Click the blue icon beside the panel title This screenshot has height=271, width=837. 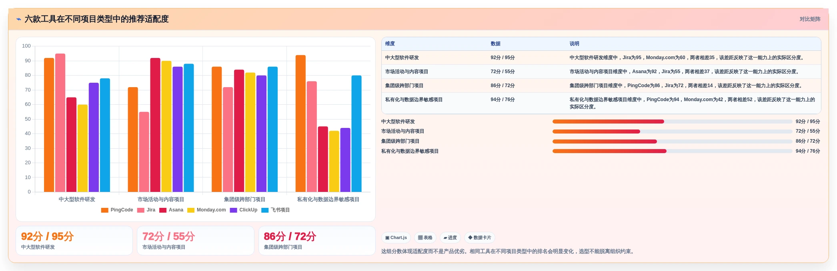18,19
